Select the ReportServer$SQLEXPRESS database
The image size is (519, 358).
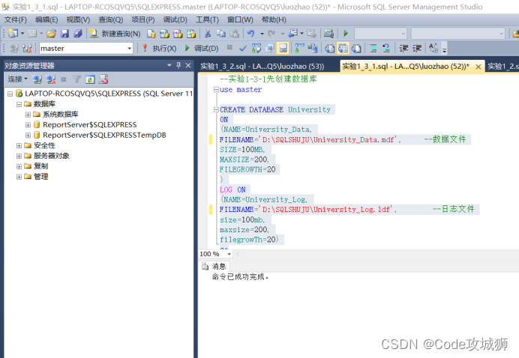tap(90, 125)
